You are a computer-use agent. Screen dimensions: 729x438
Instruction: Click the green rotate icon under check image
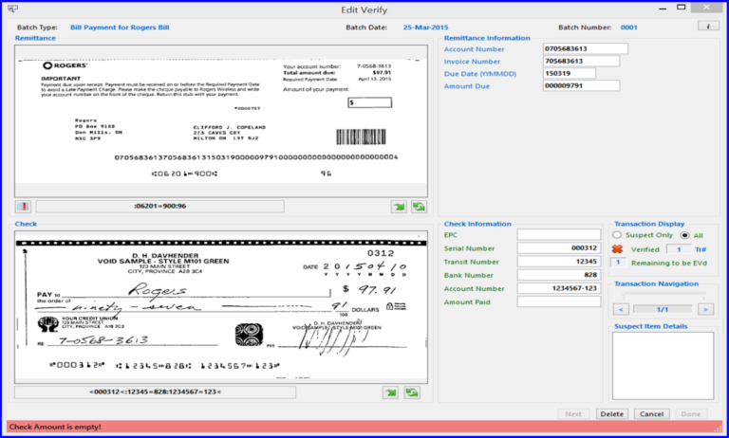pyautogui.click(x=411, y=392)
